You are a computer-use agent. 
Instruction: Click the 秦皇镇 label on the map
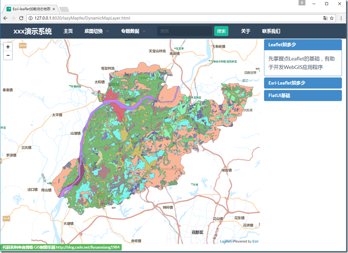[x=8, y=90]
